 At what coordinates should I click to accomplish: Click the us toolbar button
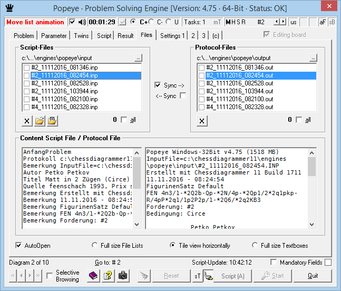tap(294, 22)
